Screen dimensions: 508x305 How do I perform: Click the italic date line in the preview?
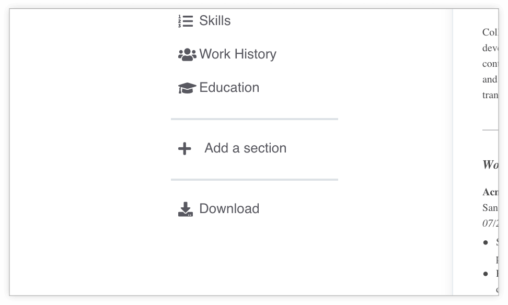point(490,223)
